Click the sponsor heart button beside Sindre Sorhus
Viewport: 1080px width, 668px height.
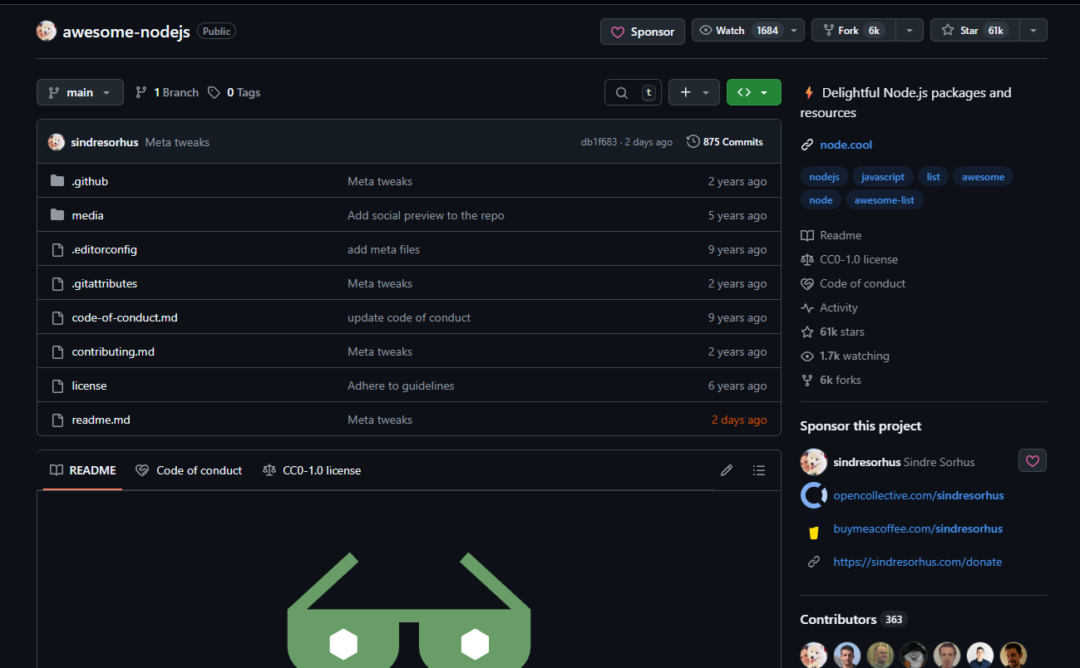click(x=1033, y=460)
